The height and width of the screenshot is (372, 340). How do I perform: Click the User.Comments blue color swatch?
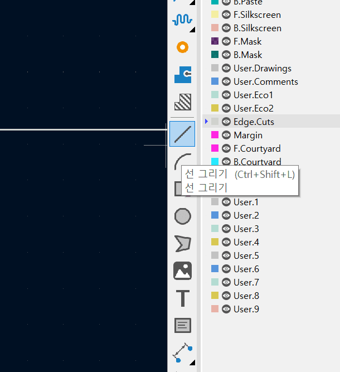click(215, 81)
